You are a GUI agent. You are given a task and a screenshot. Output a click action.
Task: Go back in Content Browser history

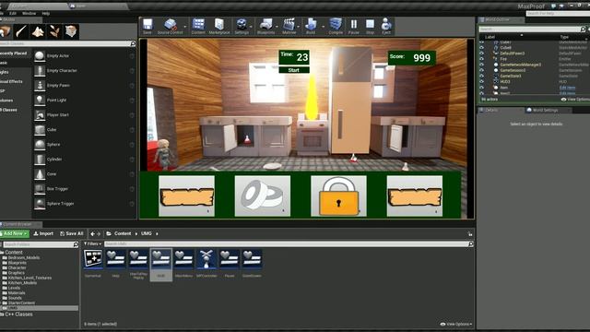coord(92,233)
